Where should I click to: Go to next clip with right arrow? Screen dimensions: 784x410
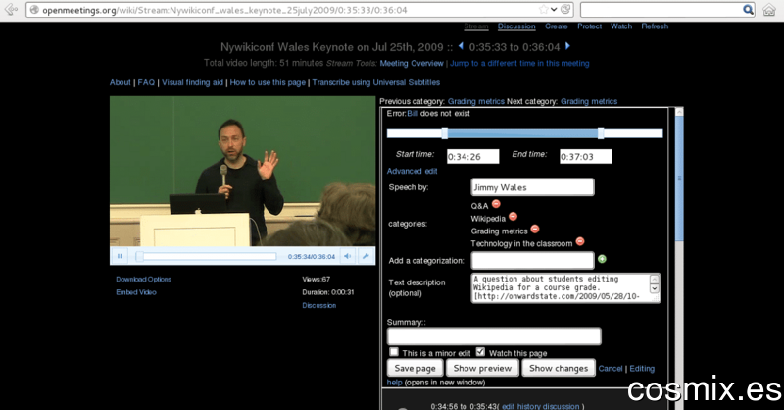tap(567, 46)
